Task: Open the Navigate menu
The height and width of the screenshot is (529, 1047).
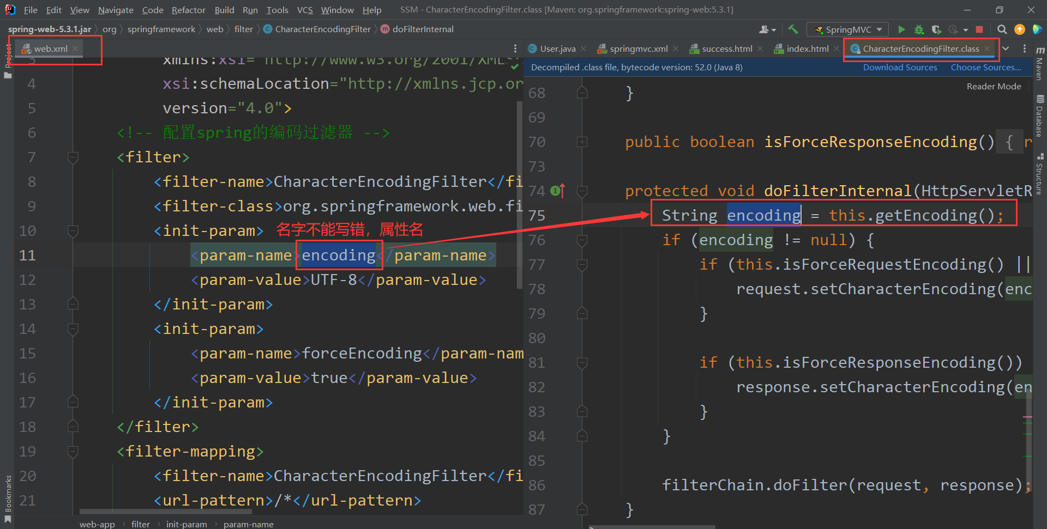Action: [116, 10]
